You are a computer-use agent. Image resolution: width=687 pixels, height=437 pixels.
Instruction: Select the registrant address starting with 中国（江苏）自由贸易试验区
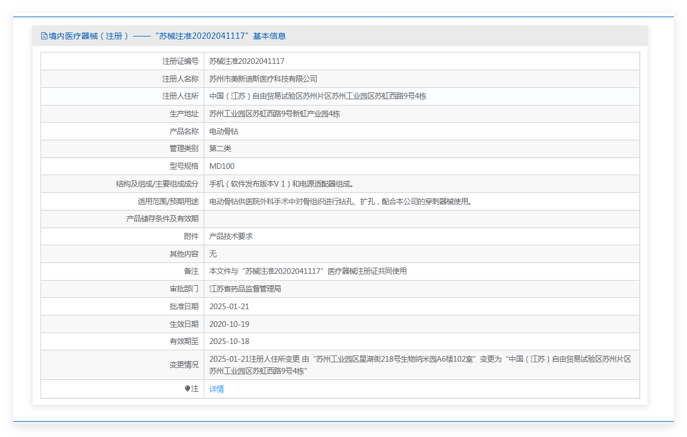pyautogui.click(x=318, y=96)
